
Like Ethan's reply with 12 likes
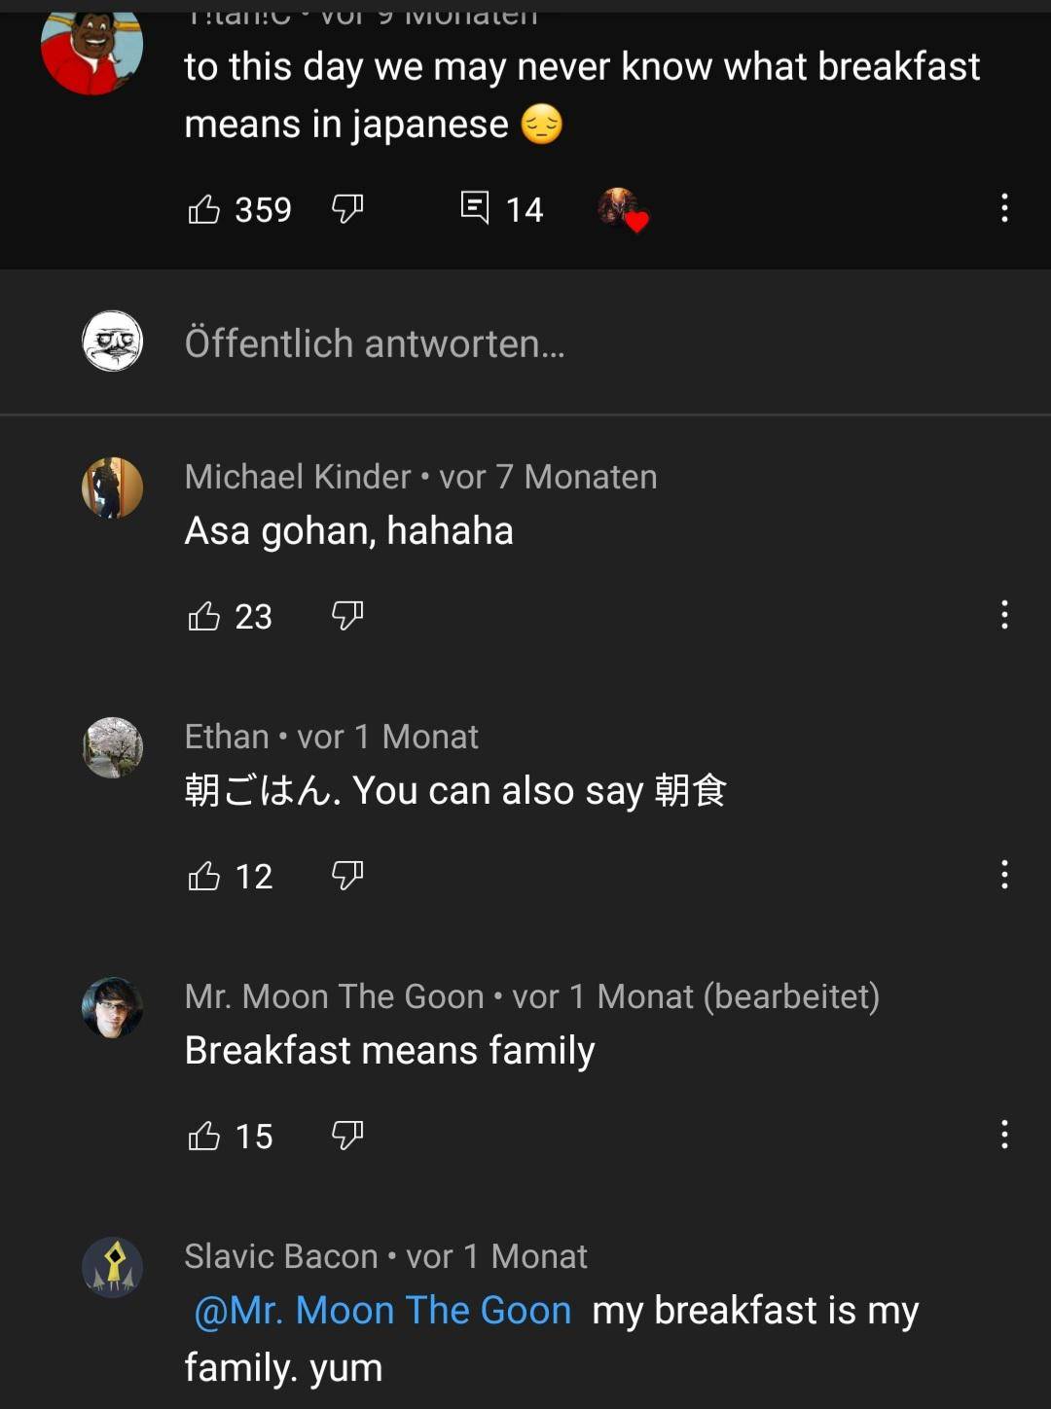coord(204,877)
